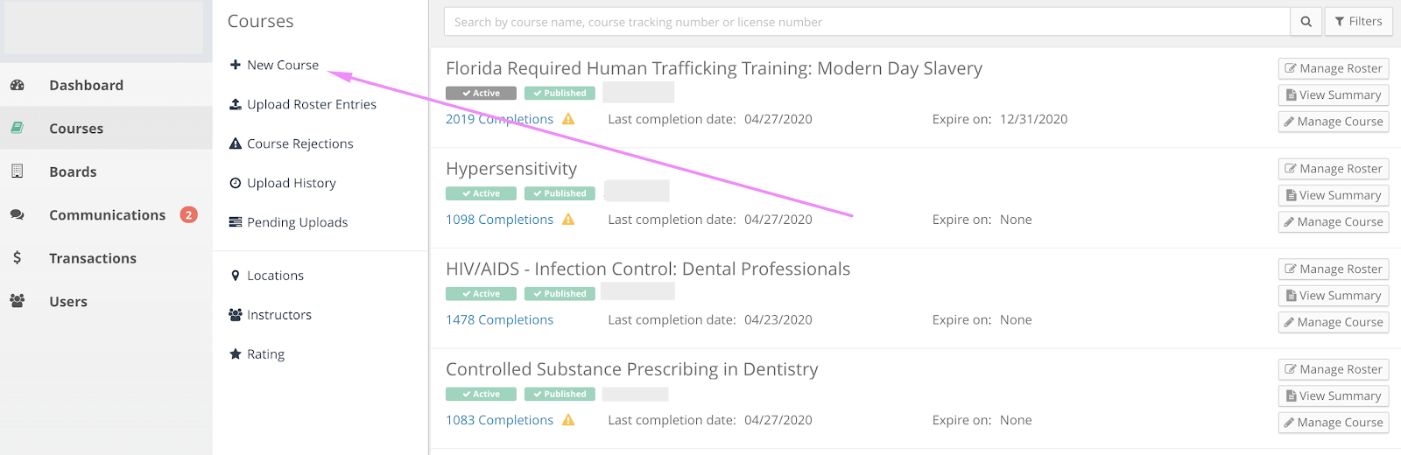Click the warning triangle beside 1098 Completions
Image resolution: width=1401 pixels, height=455 pixels.
coord(568,220)
